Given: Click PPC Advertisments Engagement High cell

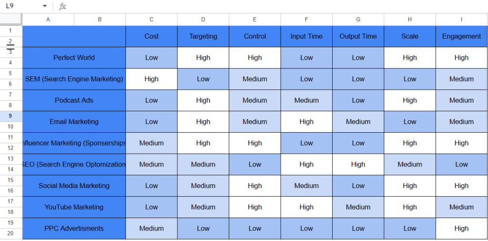Looking at the screenshot, I should pos(461,229).
